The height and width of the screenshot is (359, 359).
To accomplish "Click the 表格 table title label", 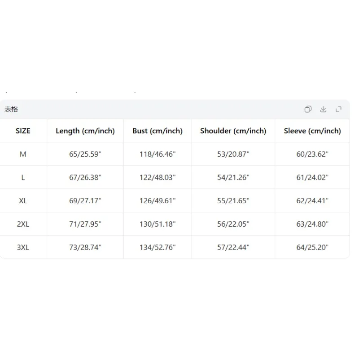I will point(11,109).
